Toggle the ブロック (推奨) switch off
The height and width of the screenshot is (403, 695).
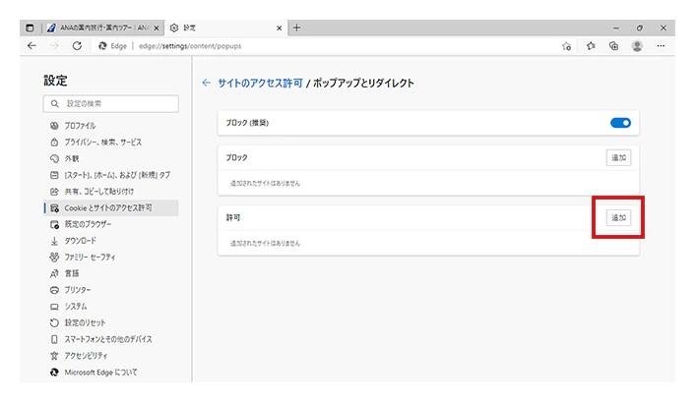[x=620, y=123]
